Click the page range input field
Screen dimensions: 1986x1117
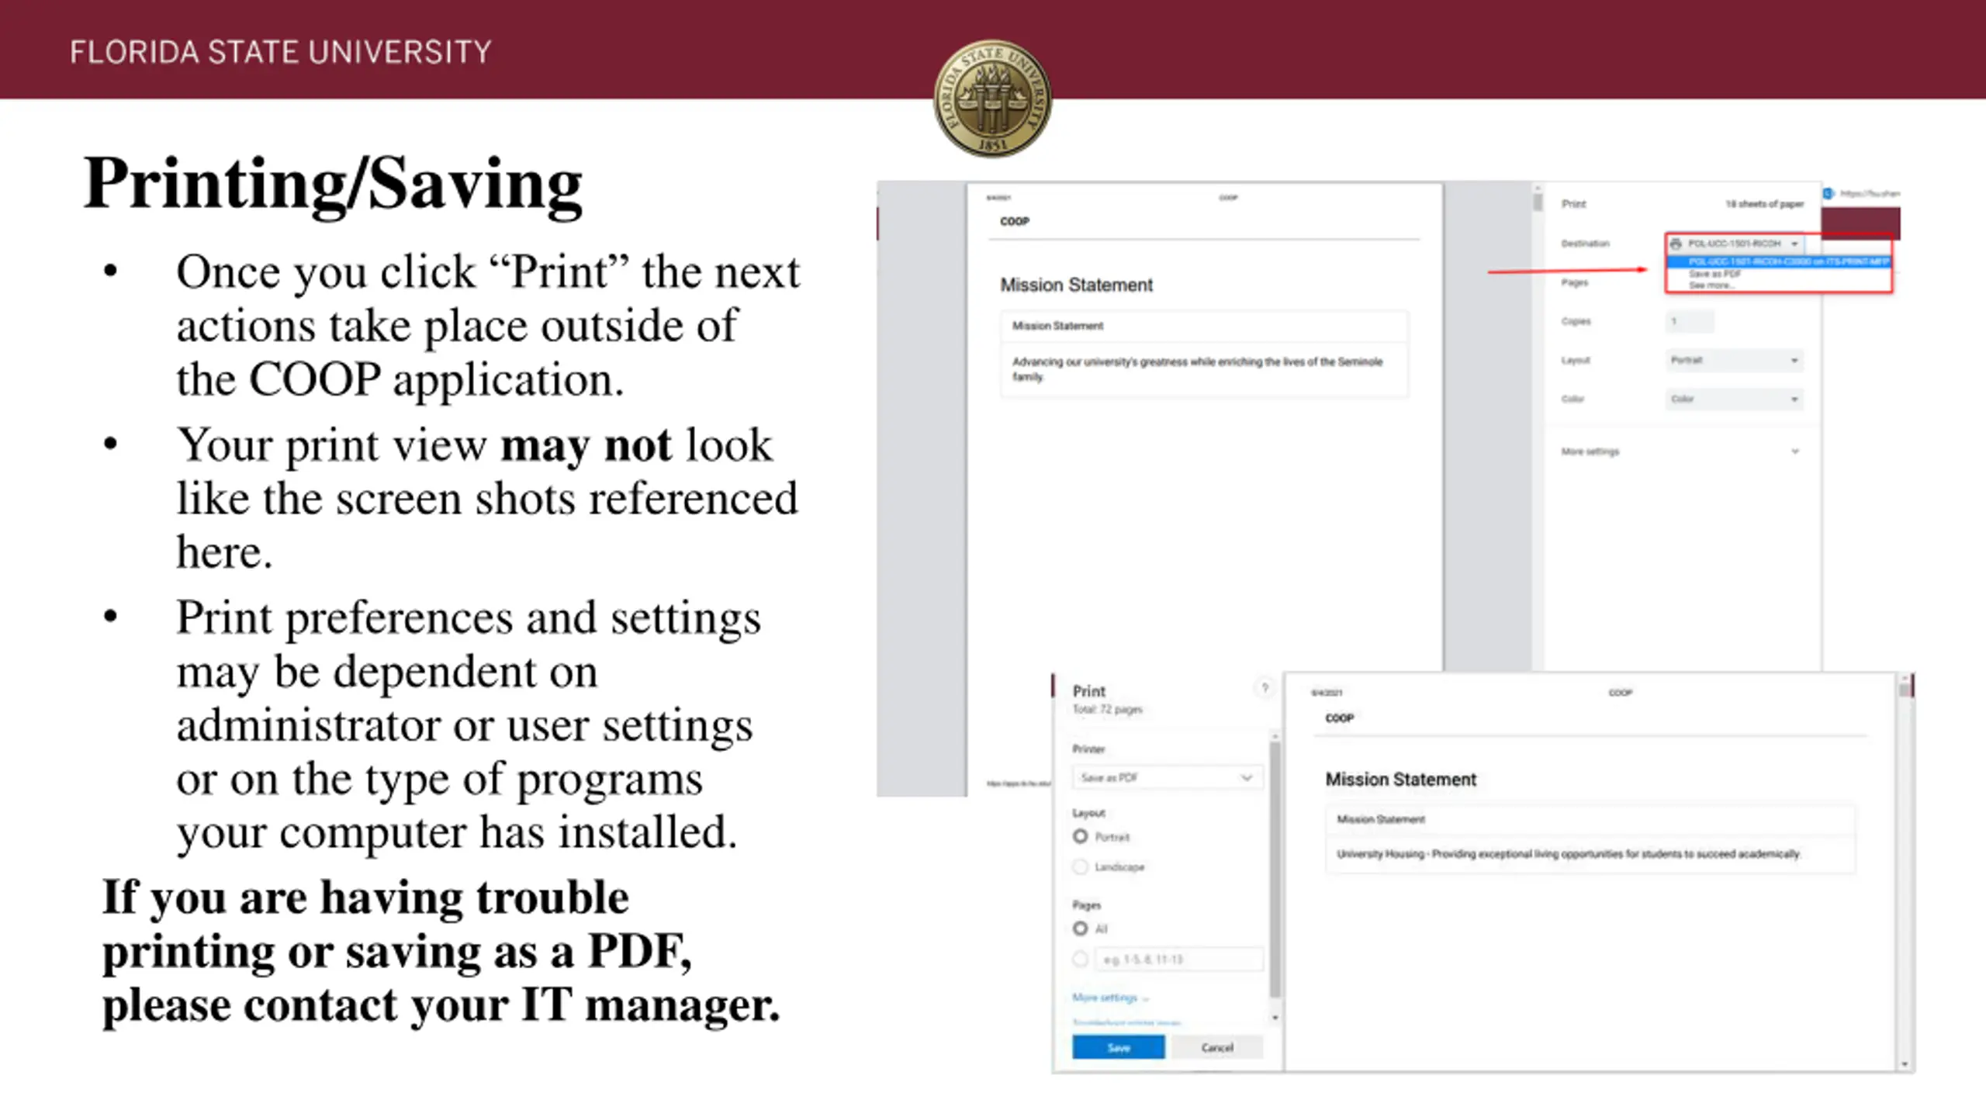click(1179, 960)
